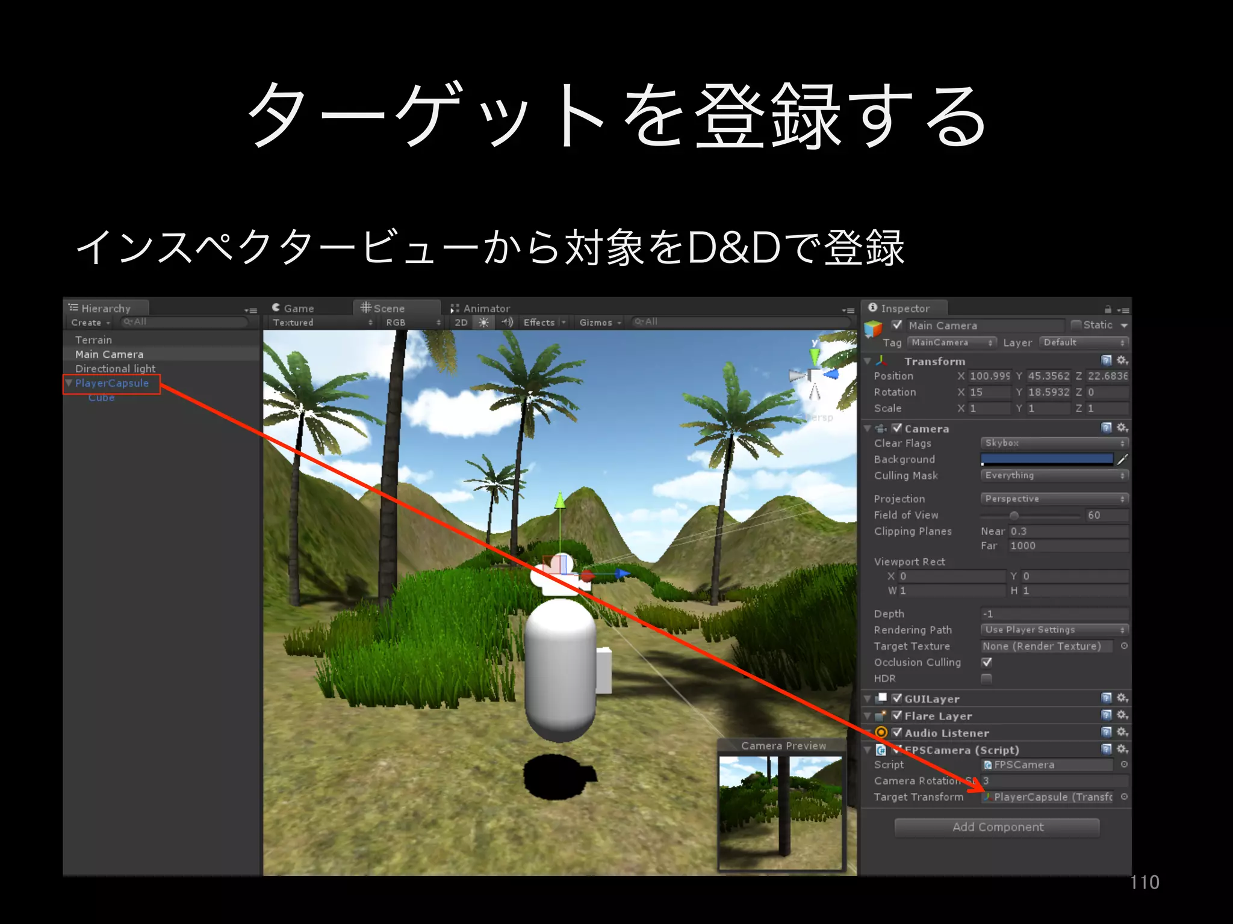This screenshot has width=1233, height=924.
Task: Enable the Static checkbox
Action: pos(1076,325)
